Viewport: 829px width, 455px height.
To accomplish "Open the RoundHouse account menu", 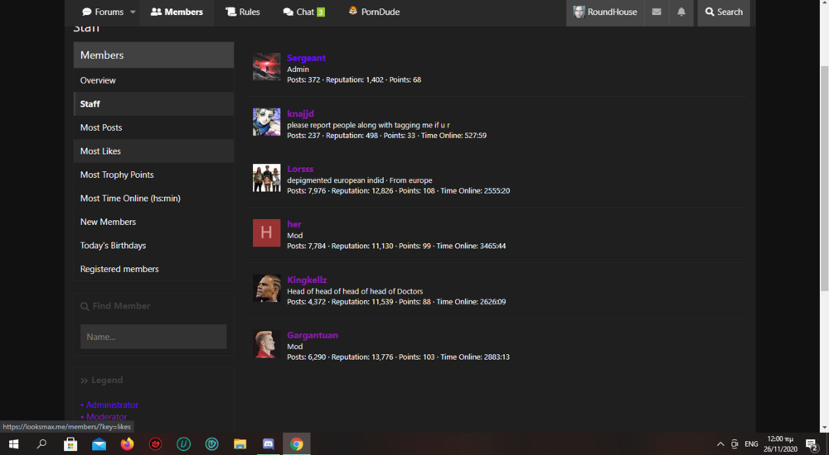I will point(605,12).
